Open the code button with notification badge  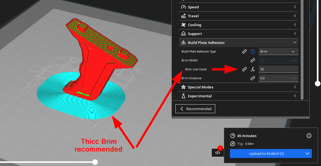(218, 152)
